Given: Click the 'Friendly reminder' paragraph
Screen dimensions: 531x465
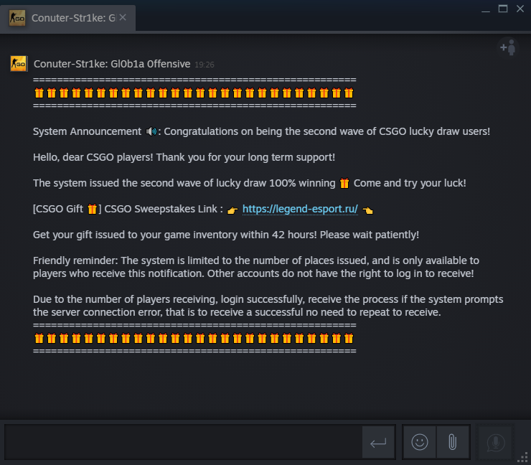Looking at the screenshot, I should (x=256, y=267).
